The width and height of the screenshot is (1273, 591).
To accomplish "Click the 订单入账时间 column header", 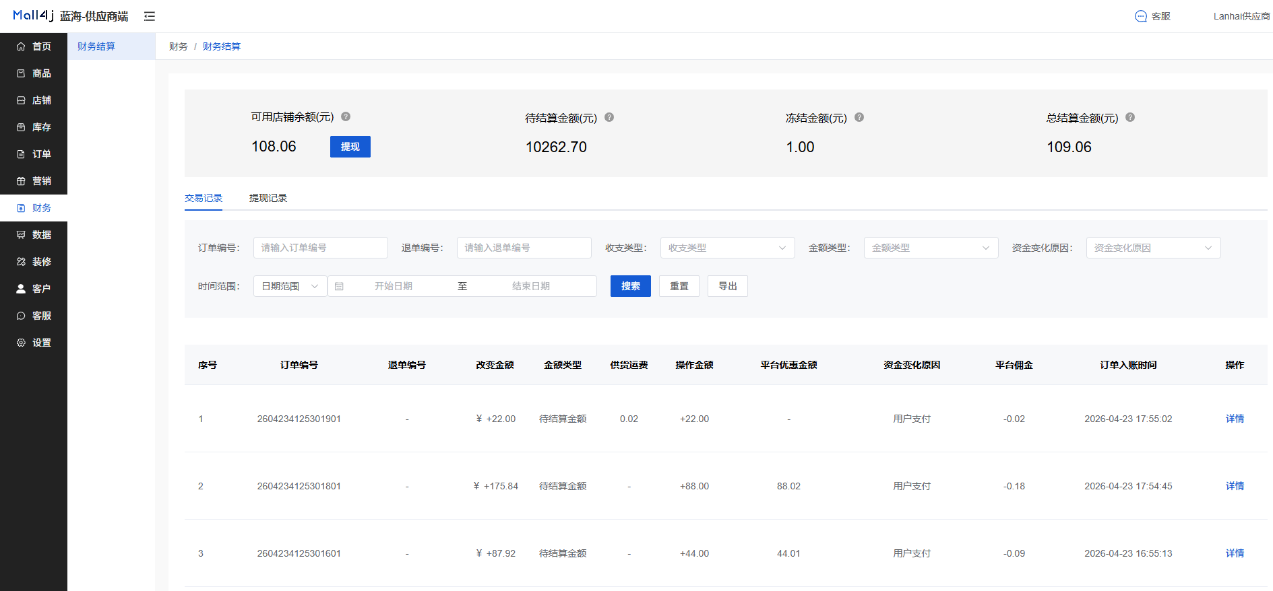I will [1128, 365].
